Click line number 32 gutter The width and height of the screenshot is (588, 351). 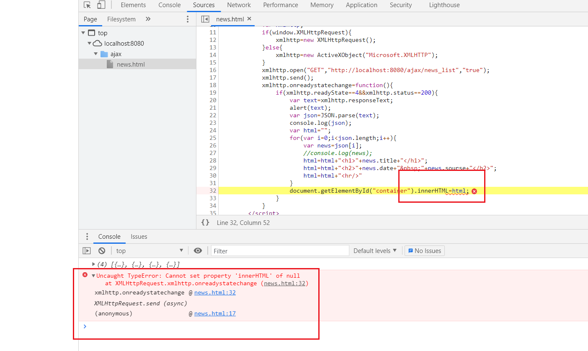pos(212,191)
